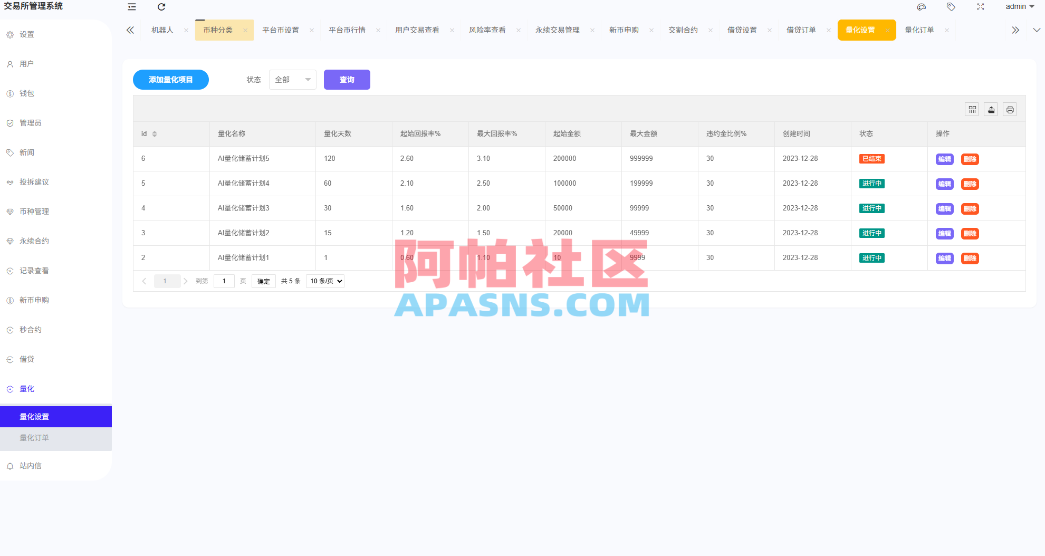Click the tag label icon in header

(951, 7)
